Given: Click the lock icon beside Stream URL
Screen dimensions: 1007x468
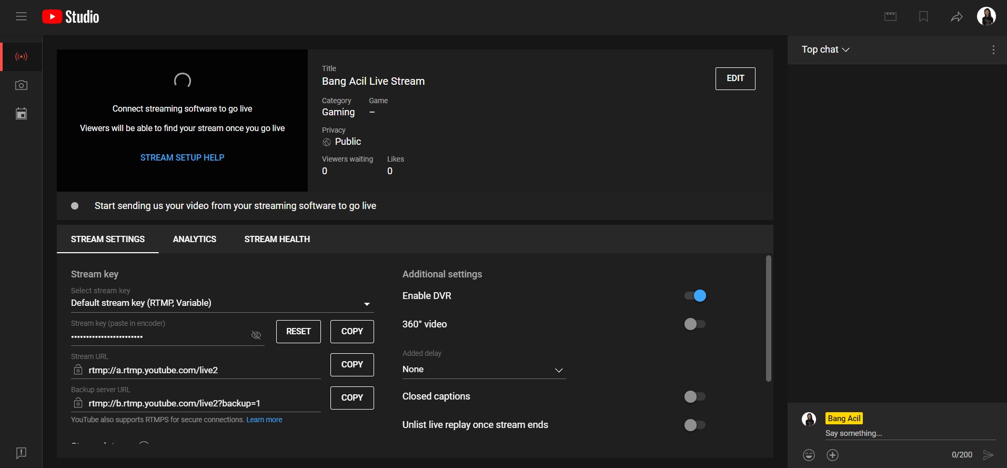Looking at the screenshot, I should [x=78, y=370].
